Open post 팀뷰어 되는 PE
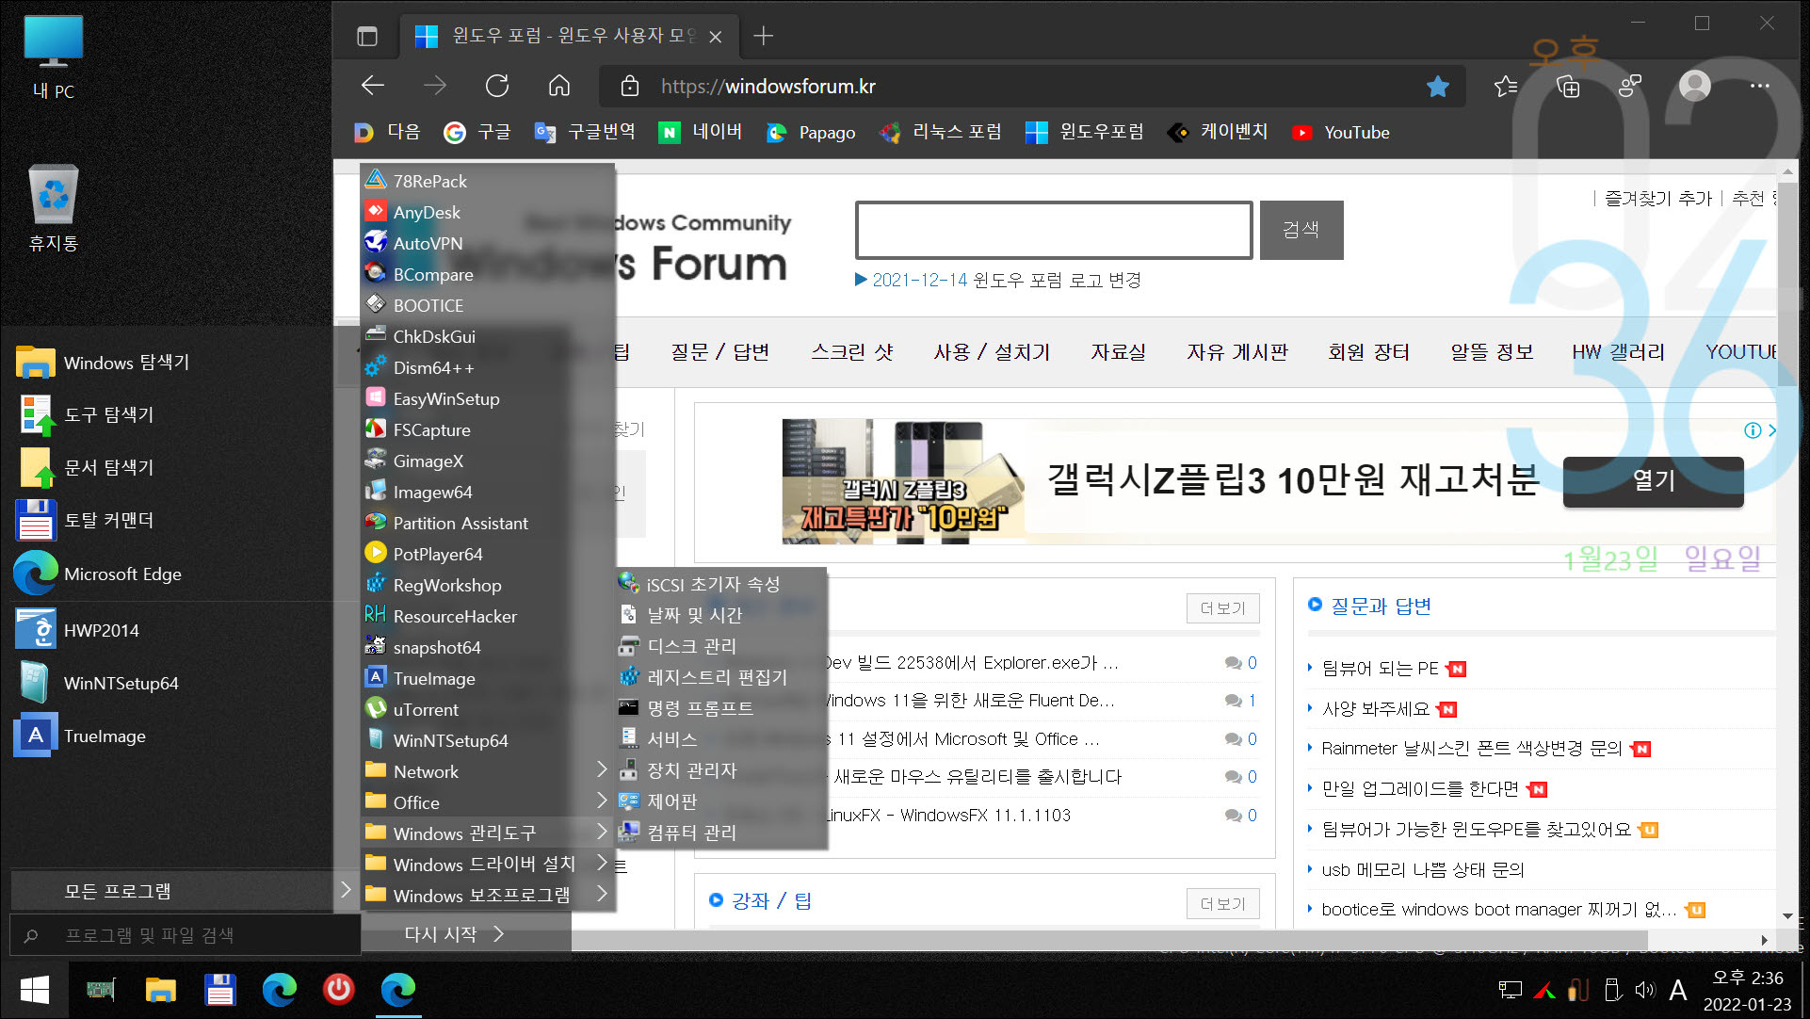The image size is (1810, 1019). (x=1380, y=669)
